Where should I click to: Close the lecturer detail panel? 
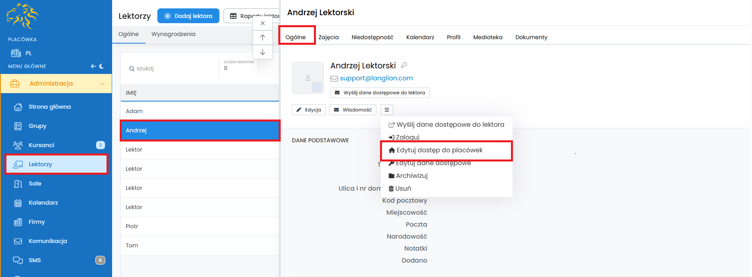point(263,23)
